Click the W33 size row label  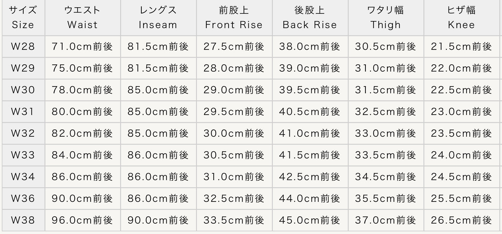[23, 155]
